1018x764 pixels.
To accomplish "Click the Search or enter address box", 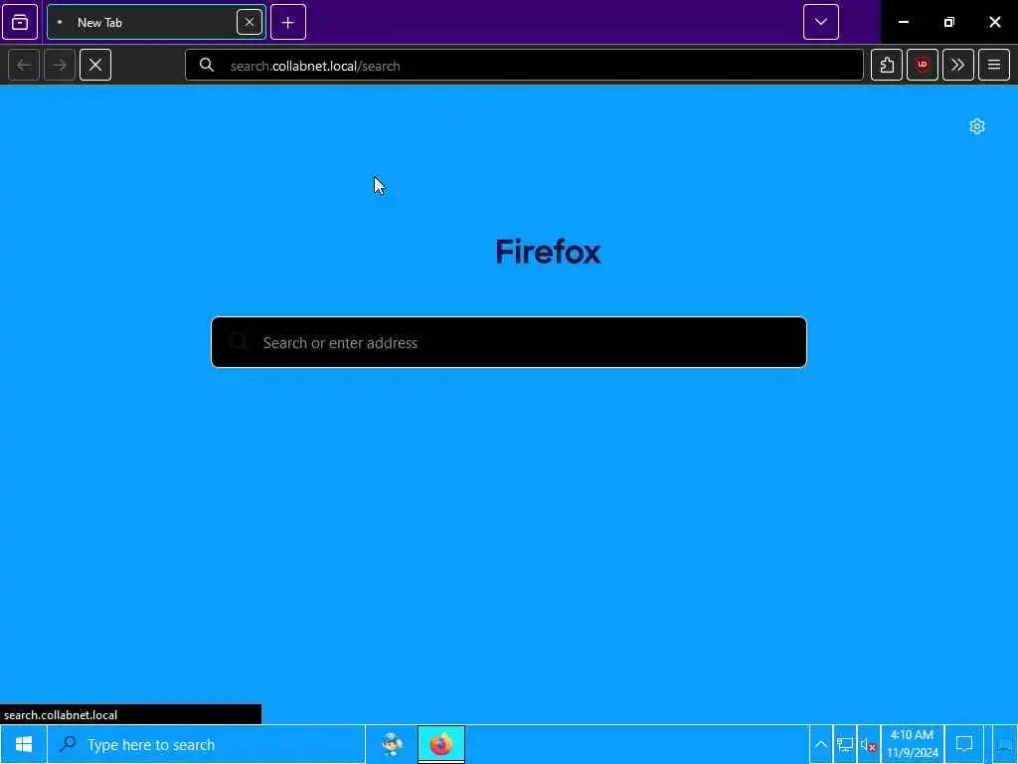I will tap(509, 342).
